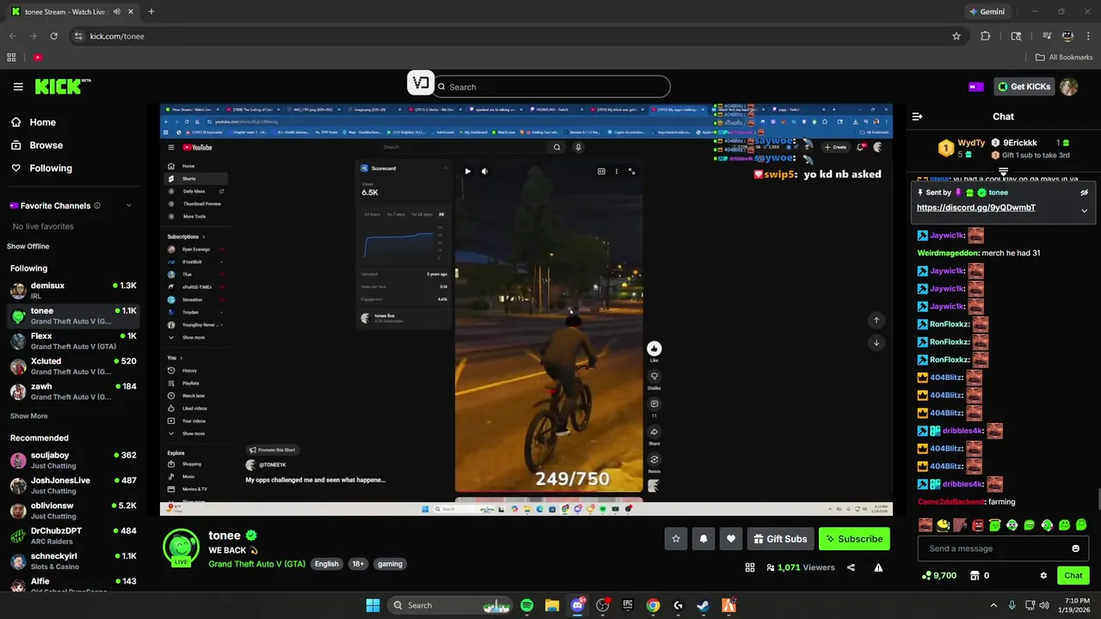Expand the gift leaderboard handle
Viewport: 1101px width, 619px height.
(1003, 172)
